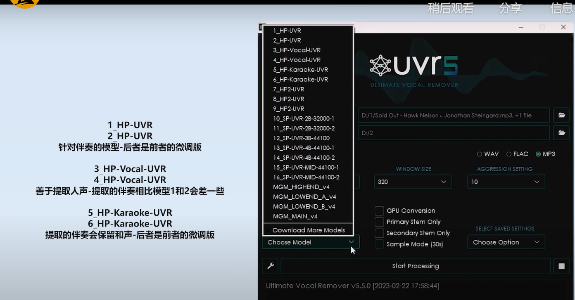Open the Aggression Setting 10 dropdown
This screenshot has height=300, width=575.
pos(506,182)
